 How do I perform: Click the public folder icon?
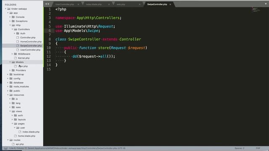pos(11,91)
